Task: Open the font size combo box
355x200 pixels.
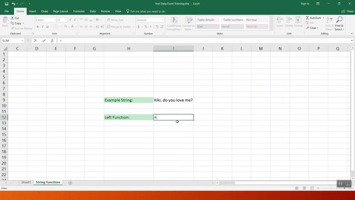Action: (62, 20)
